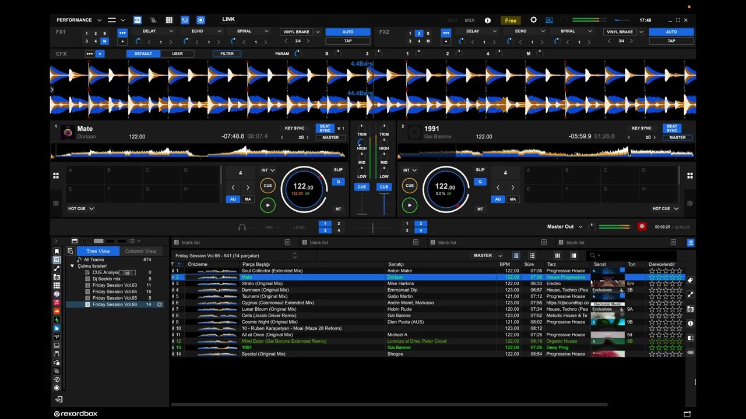Toggle the mixer sliders icon in top toolbar
This screenshot has width=746, height=419.
coord(185,20)
